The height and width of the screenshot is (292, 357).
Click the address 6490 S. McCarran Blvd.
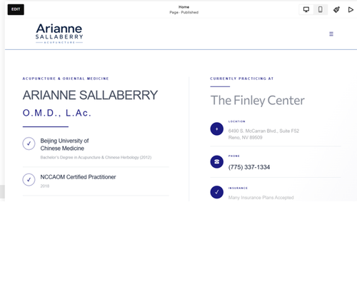click(263, 131)
